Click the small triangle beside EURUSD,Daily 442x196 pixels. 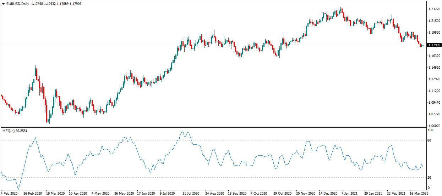[3, 4]
